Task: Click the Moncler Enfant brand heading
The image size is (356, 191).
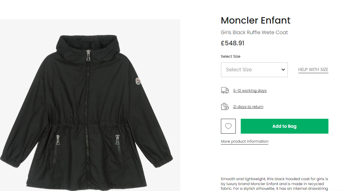Action: 255,20
